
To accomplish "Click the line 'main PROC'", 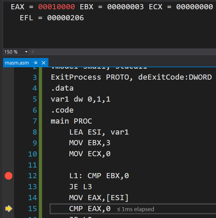I will tap(71, 121).
